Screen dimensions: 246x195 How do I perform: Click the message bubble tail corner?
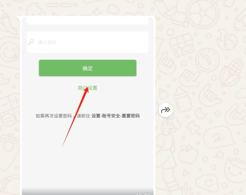coord(18,19)
